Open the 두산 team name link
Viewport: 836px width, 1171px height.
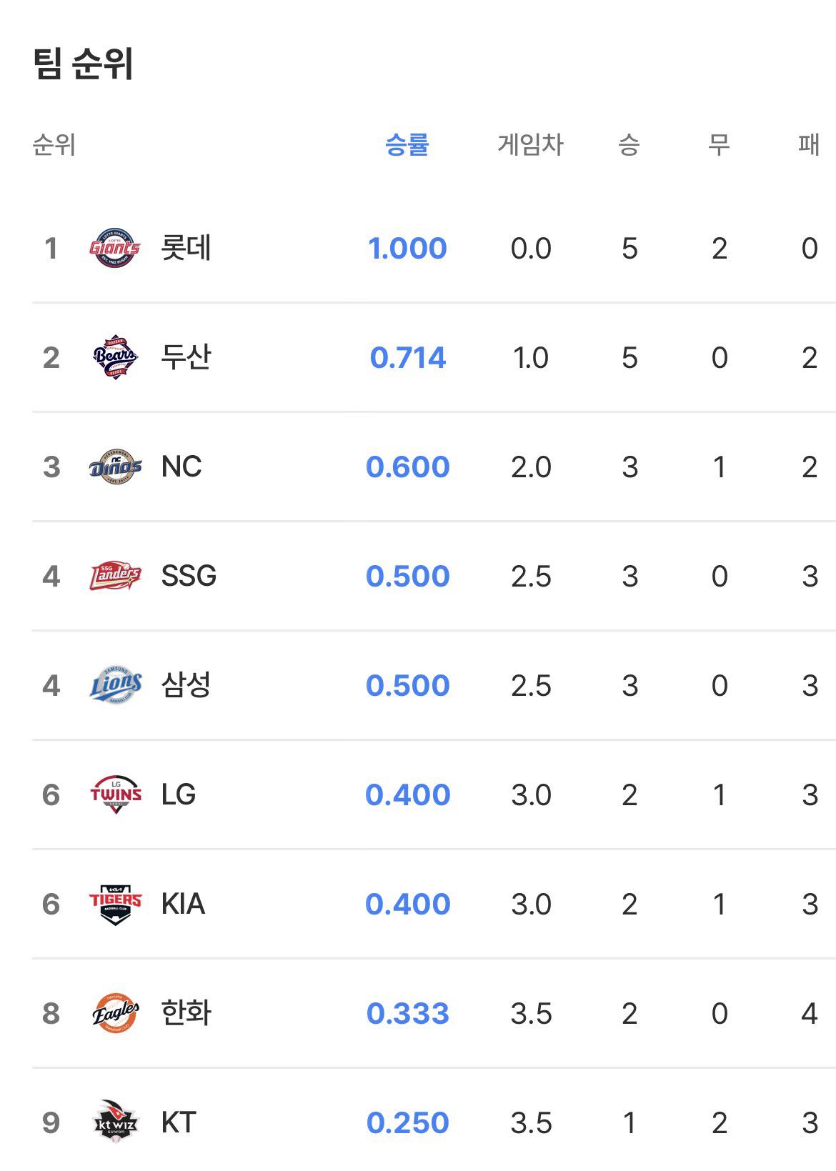click(x=186, y=357)
